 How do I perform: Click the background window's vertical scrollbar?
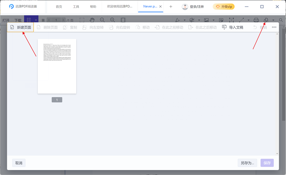click(283, 74)
